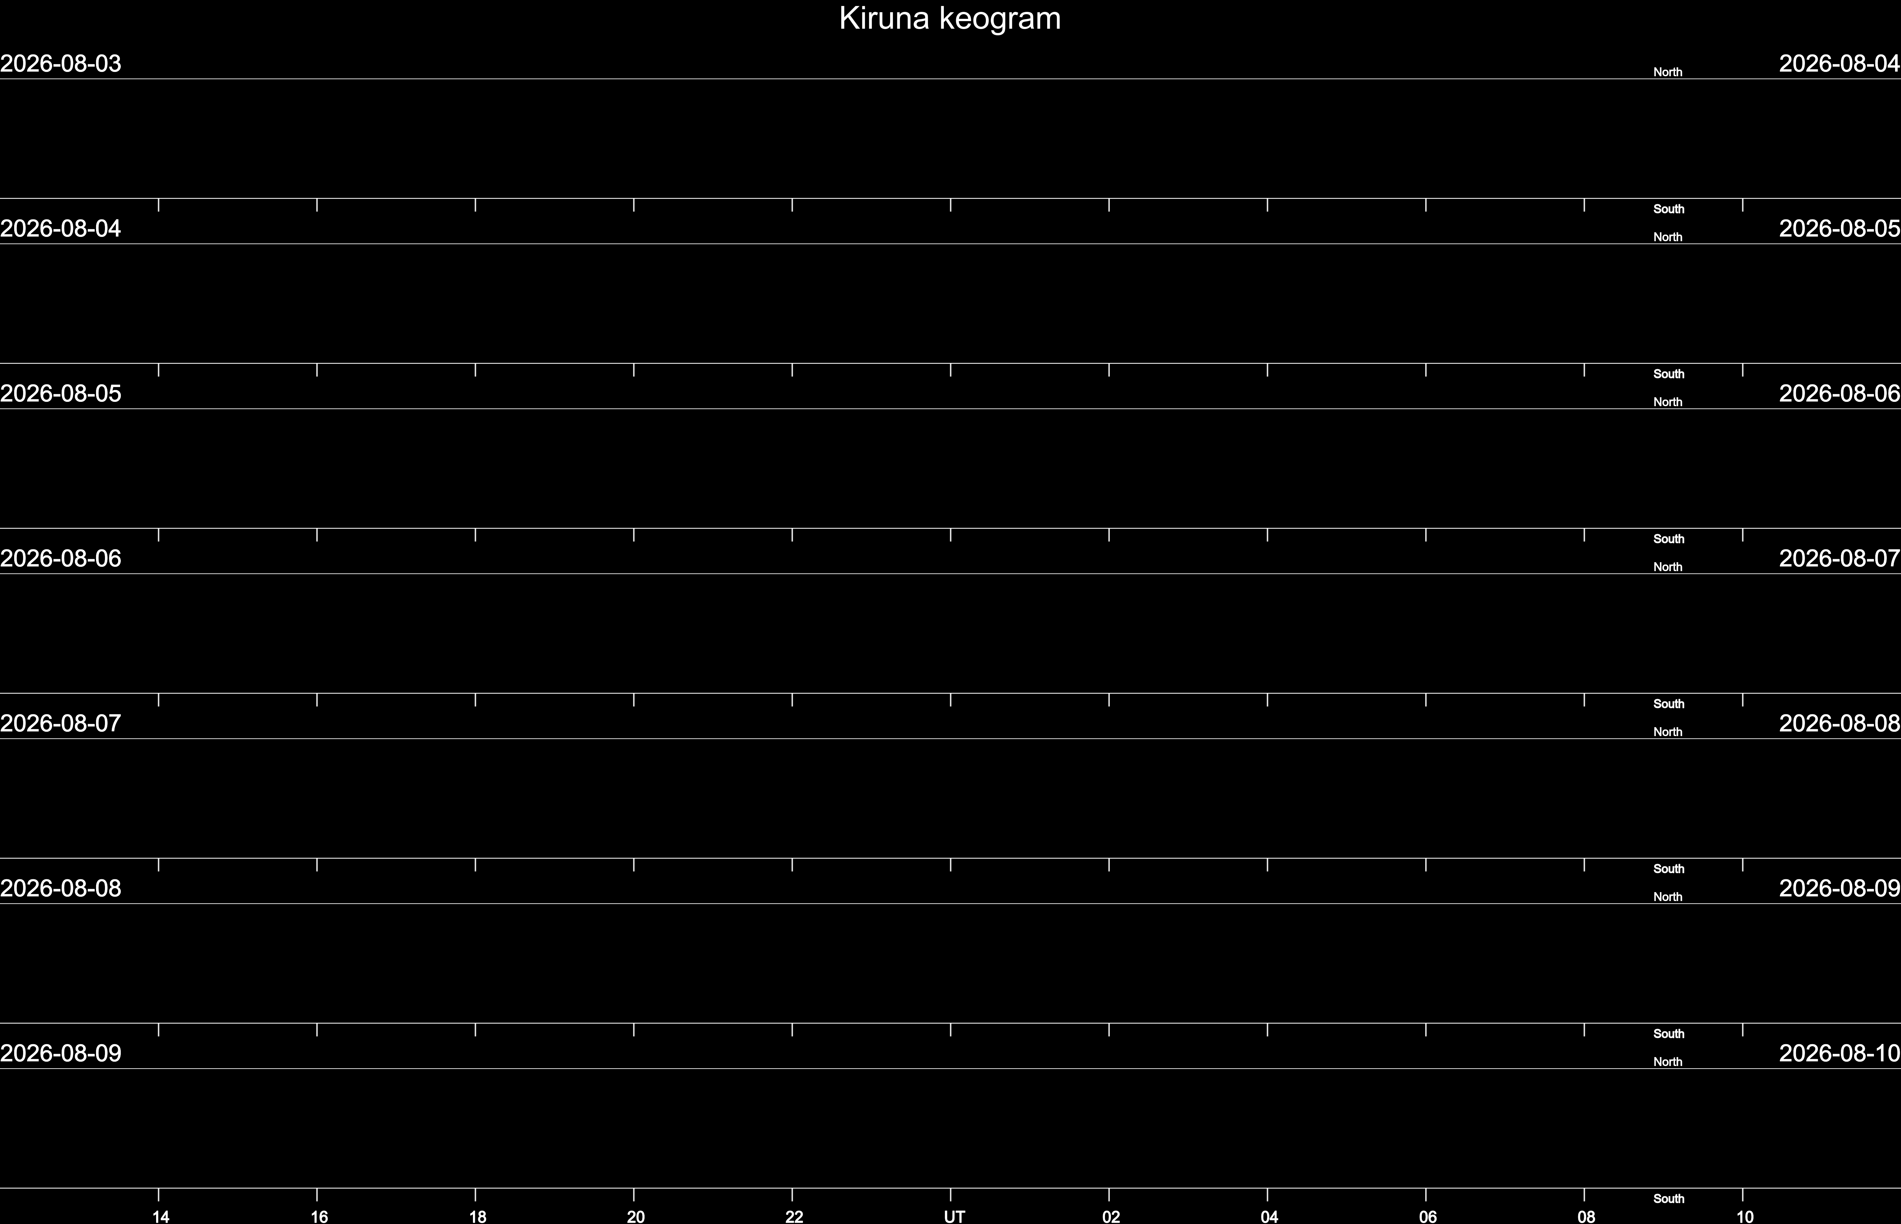The image size is (1901, 1224).
Task: Select the "UT" midnight axis label
Action: click(x=954, y=1216)
